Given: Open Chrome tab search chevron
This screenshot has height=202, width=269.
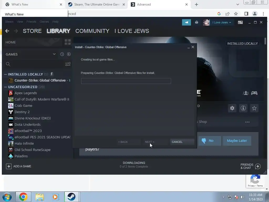Looking at the screenshot, I should point(237,4).
